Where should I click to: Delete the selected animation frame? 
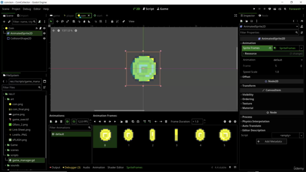[166, 121]
